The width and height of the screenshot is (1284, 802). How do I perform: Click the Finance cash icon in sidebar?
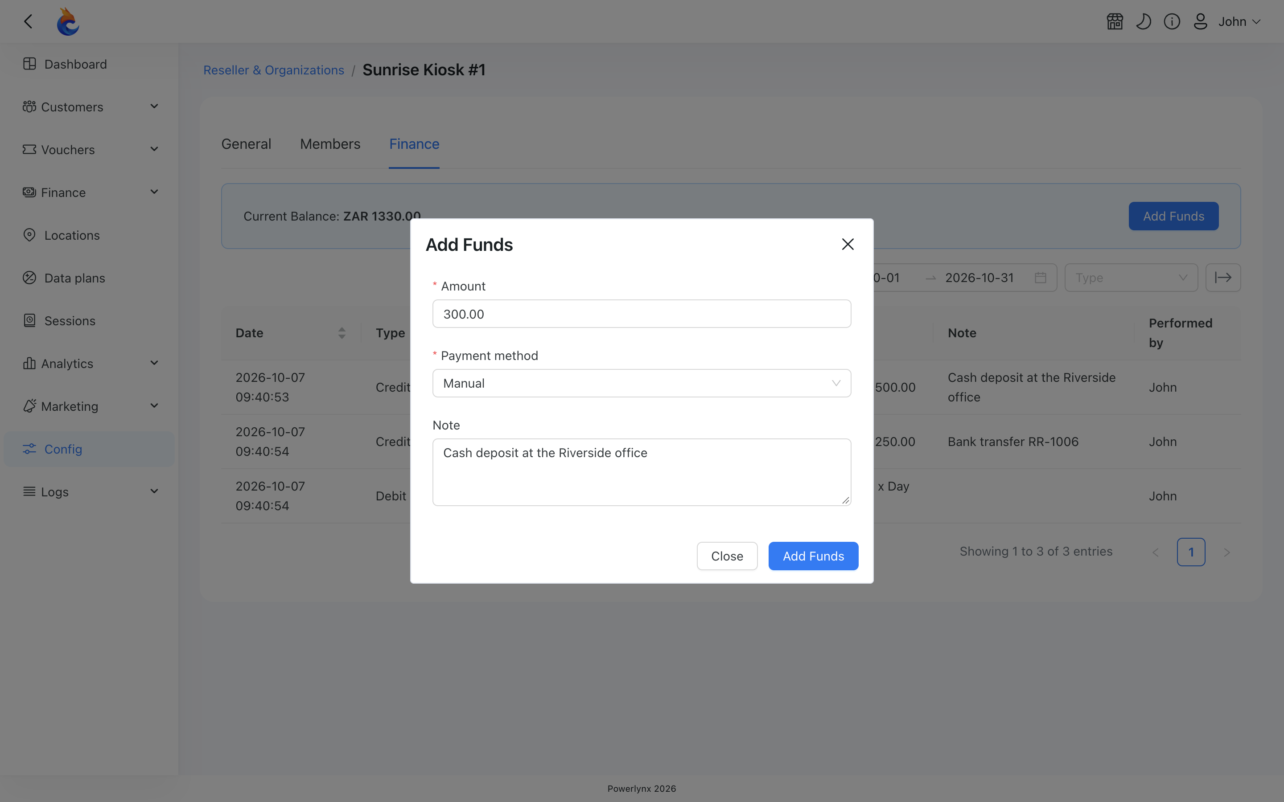click(29, 192)
